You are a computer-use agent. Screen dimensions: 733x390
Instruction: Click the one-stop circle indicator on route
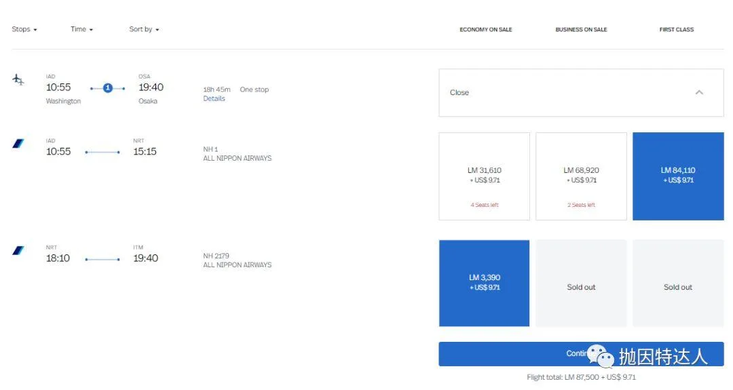[107, 88]
